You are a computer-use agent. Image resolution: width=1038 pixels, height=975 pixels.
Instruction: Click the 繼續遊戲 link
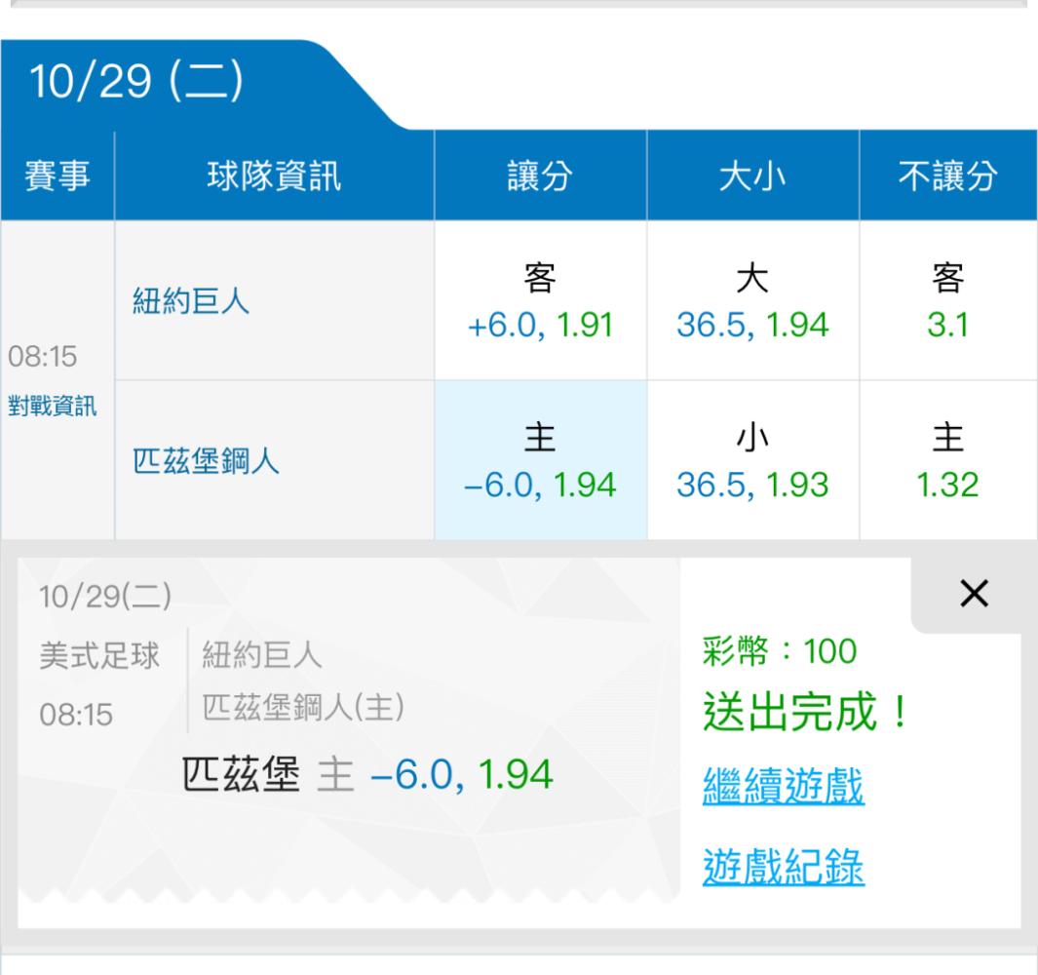[x=784, y=786]
